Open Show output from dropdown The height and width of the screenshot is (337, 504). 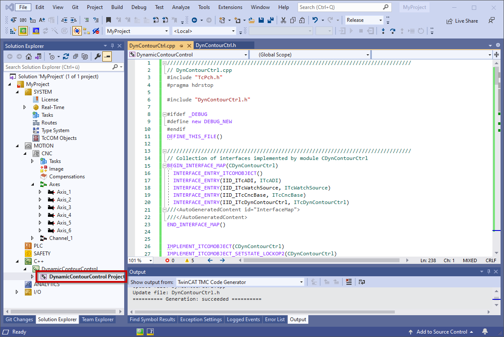(x=301, y=282)
